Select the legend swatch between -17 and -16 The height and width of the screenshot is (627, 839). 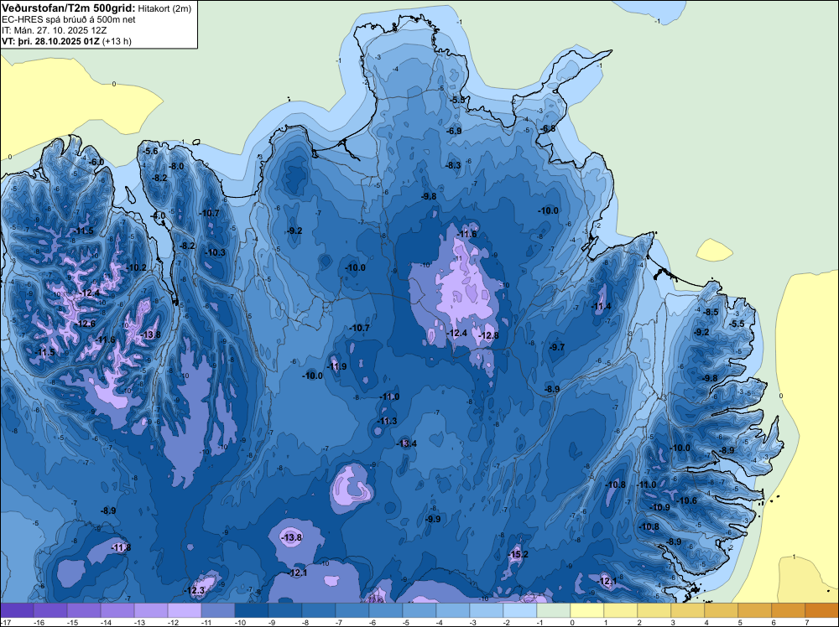coord(17,610)
